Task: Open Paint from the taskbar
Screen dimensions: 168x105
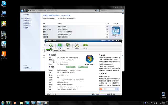Action: (x=46, y=103)
